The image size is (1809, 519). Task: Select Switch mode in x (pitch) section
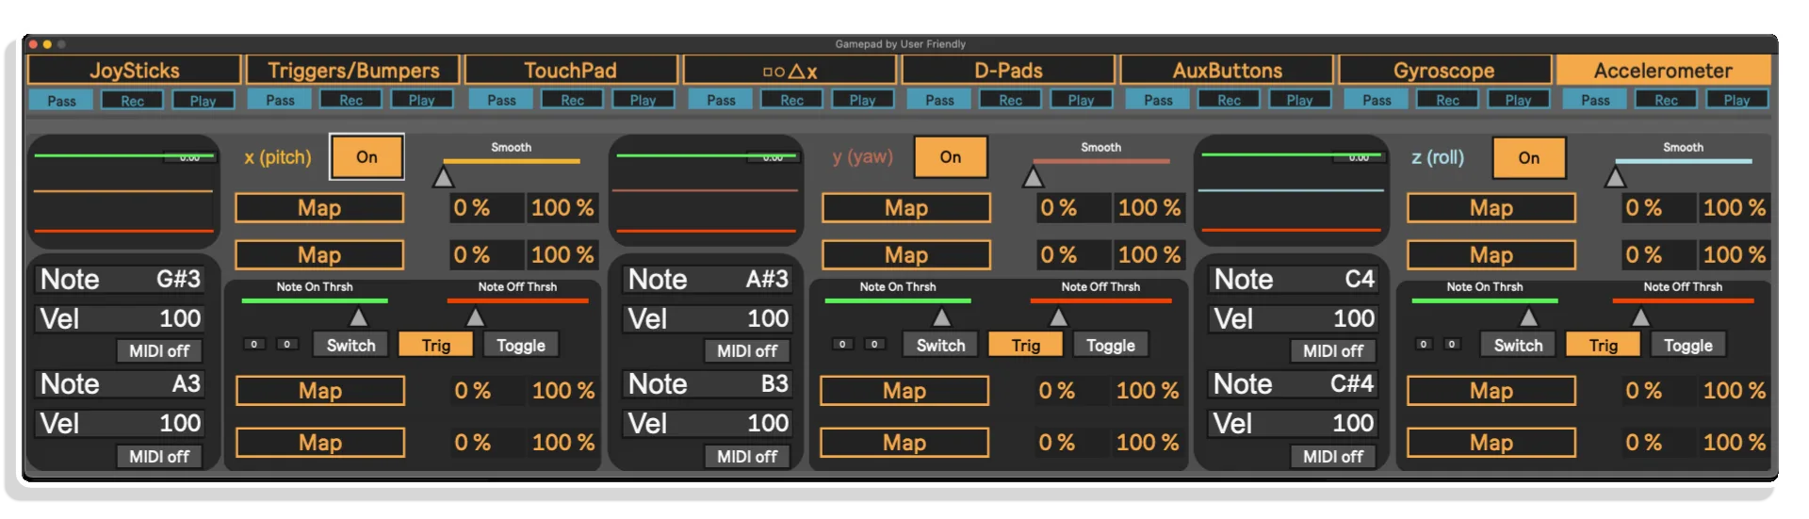350,346
